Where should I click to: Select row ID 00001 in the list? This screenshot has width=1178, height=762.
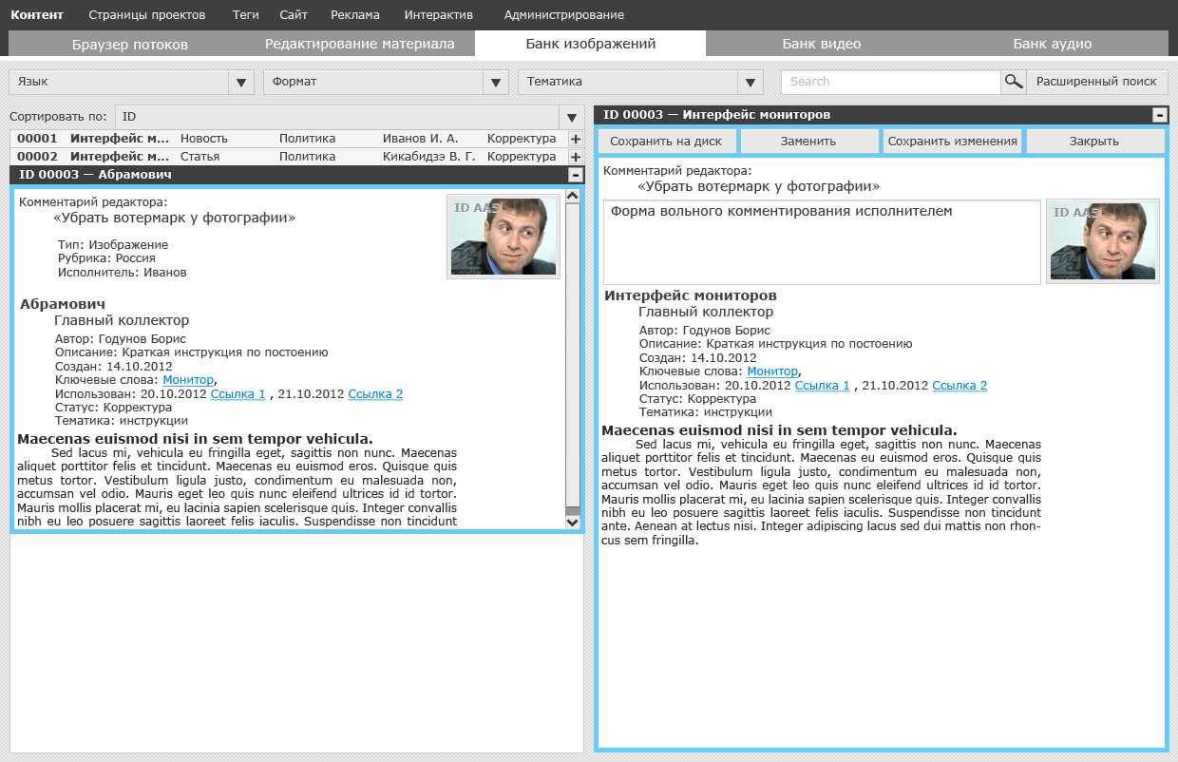click(x=297, y=139)
